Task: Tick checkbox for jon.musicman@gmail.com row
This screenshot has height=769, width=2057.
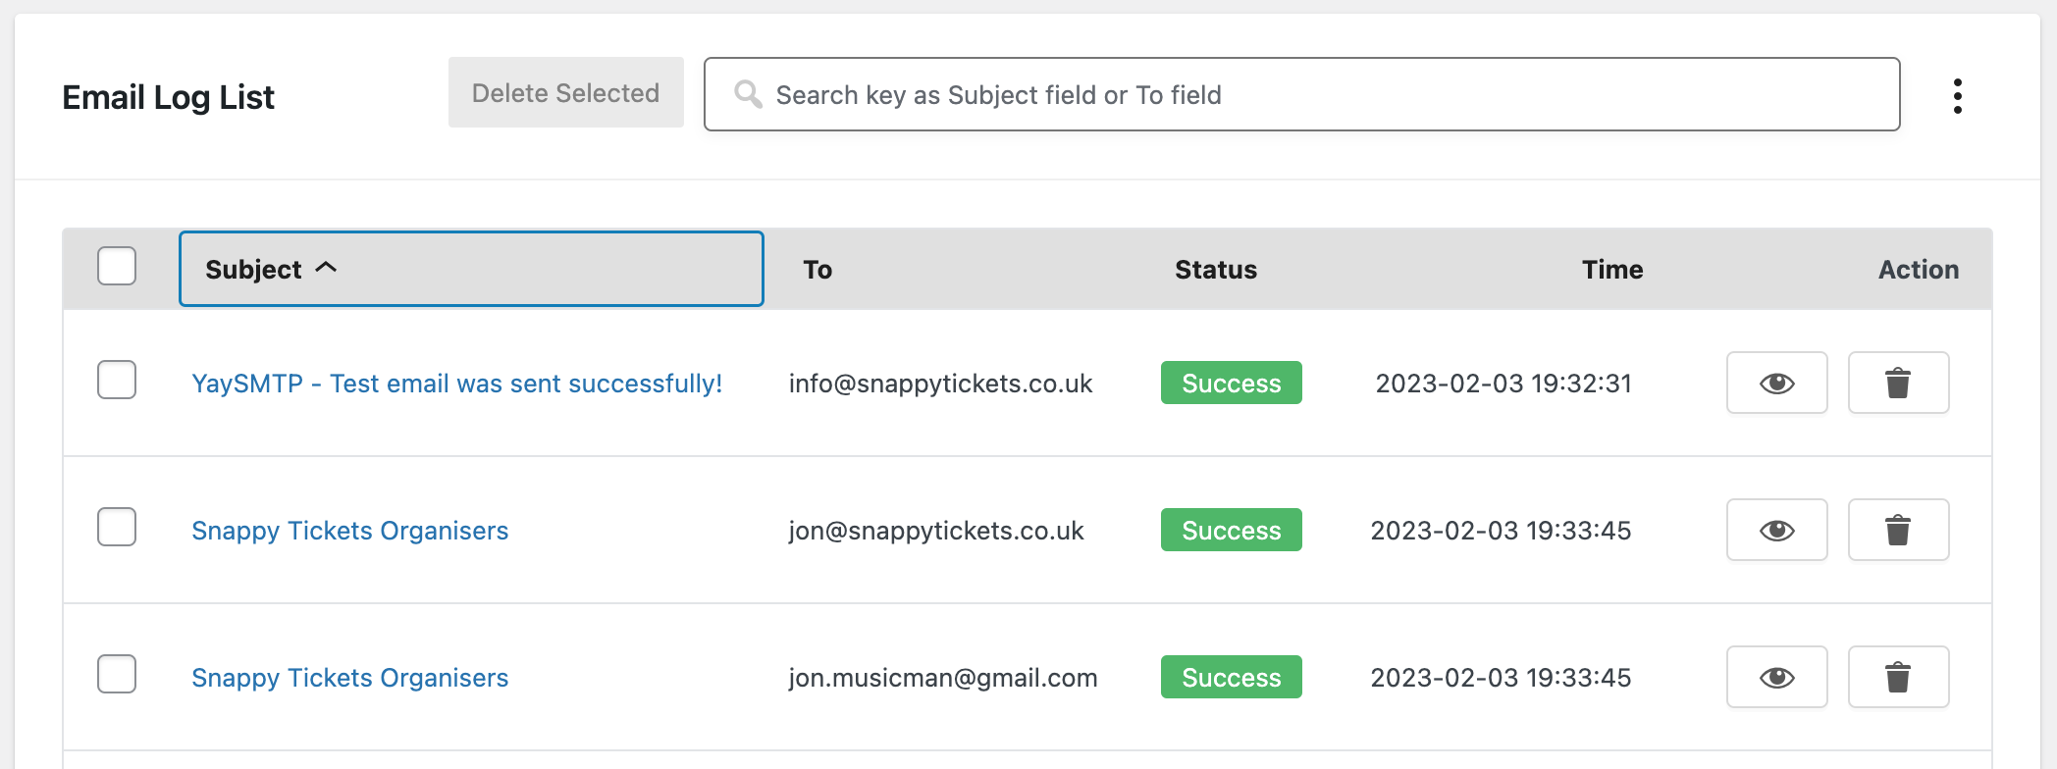Action: pos(117,675)
